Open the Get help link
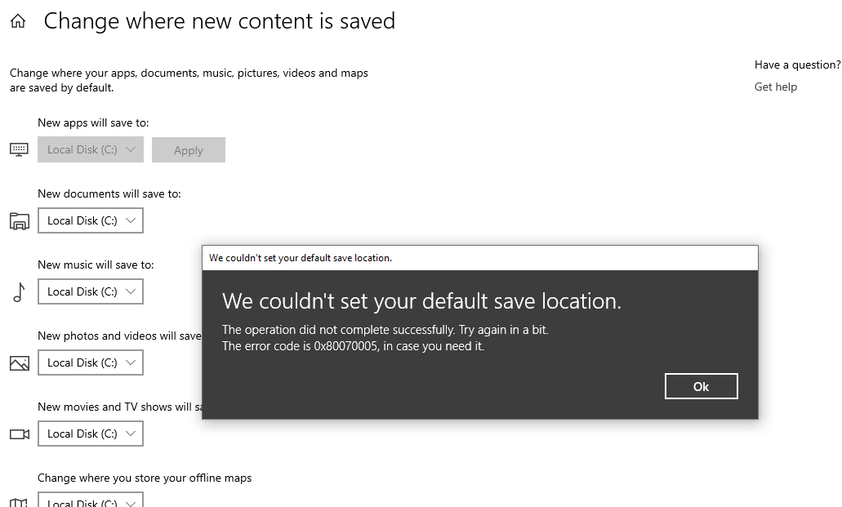 (x=775, y=87)
